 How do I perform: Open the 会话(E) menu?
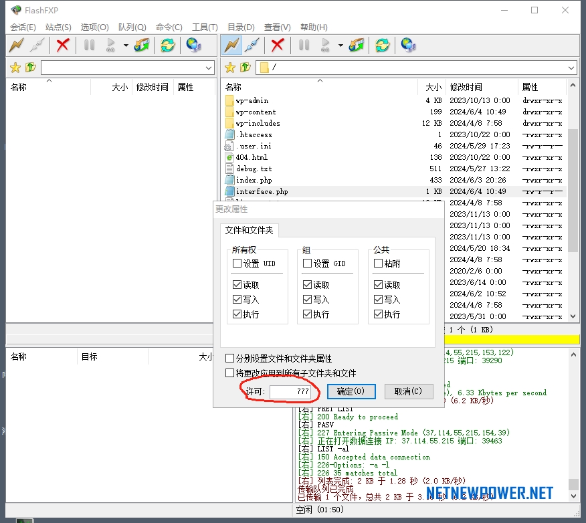23,27
